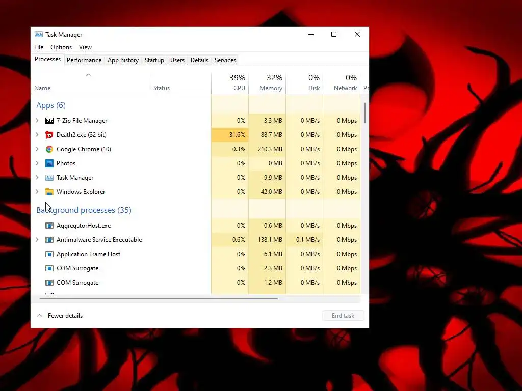Switch to the Performance tab
Image resolution: width=522 pixels, height=391 pixels.
tap(84, 60)
